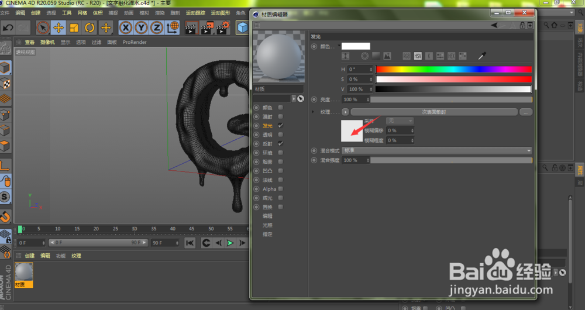Viewport: 585px width, 310px height.
Task: Open color from picture mode icon
Action: click(x=387, y=56)
